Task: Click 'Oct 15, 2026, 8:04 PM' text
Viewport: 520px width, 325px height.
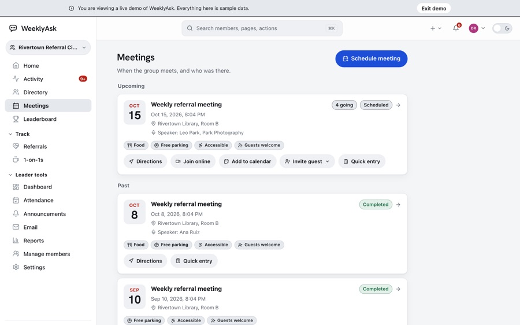Action: tap(178, 115)
